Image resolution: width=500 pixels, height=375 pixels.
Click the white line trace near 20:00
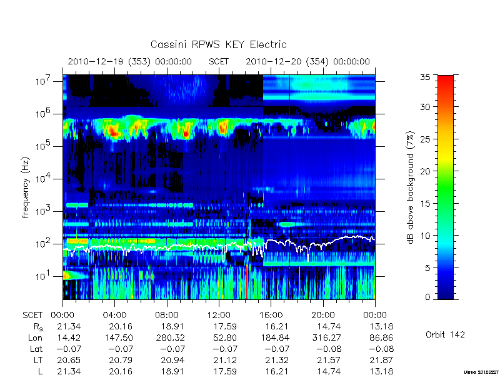click(x=323, y=244)
